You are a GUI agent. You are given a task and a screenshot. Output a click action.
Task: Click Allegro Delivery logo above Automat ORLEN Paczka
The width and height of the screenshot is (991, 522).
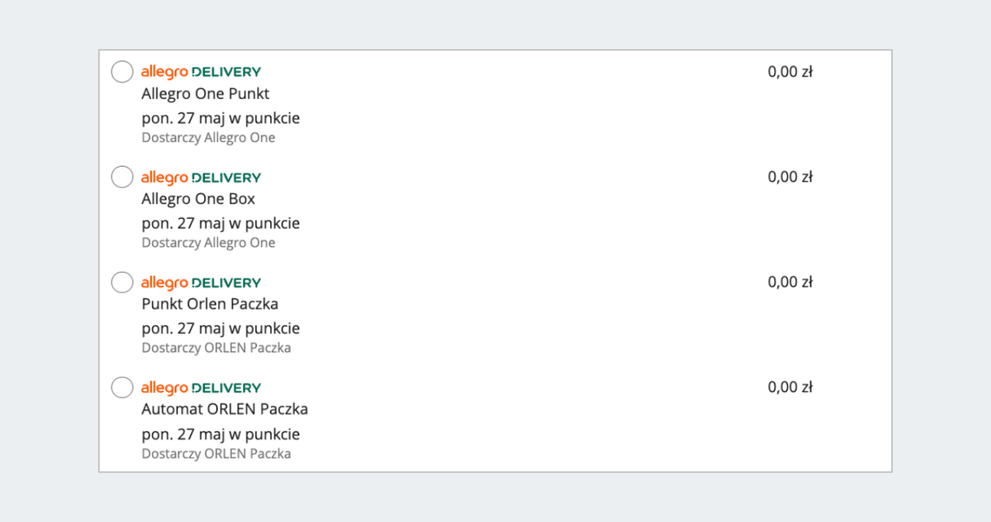coord(201,387)
